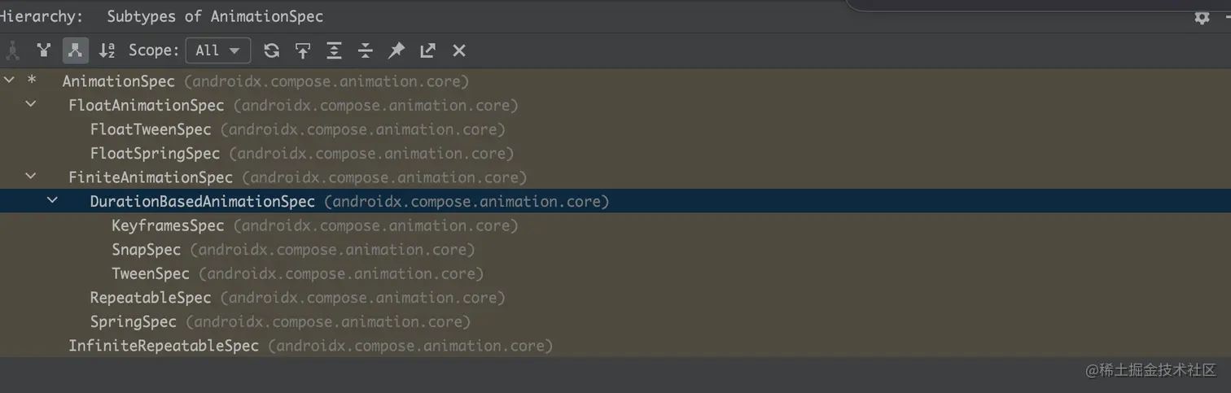Close the hierarchy panel with the X icon

459,50
